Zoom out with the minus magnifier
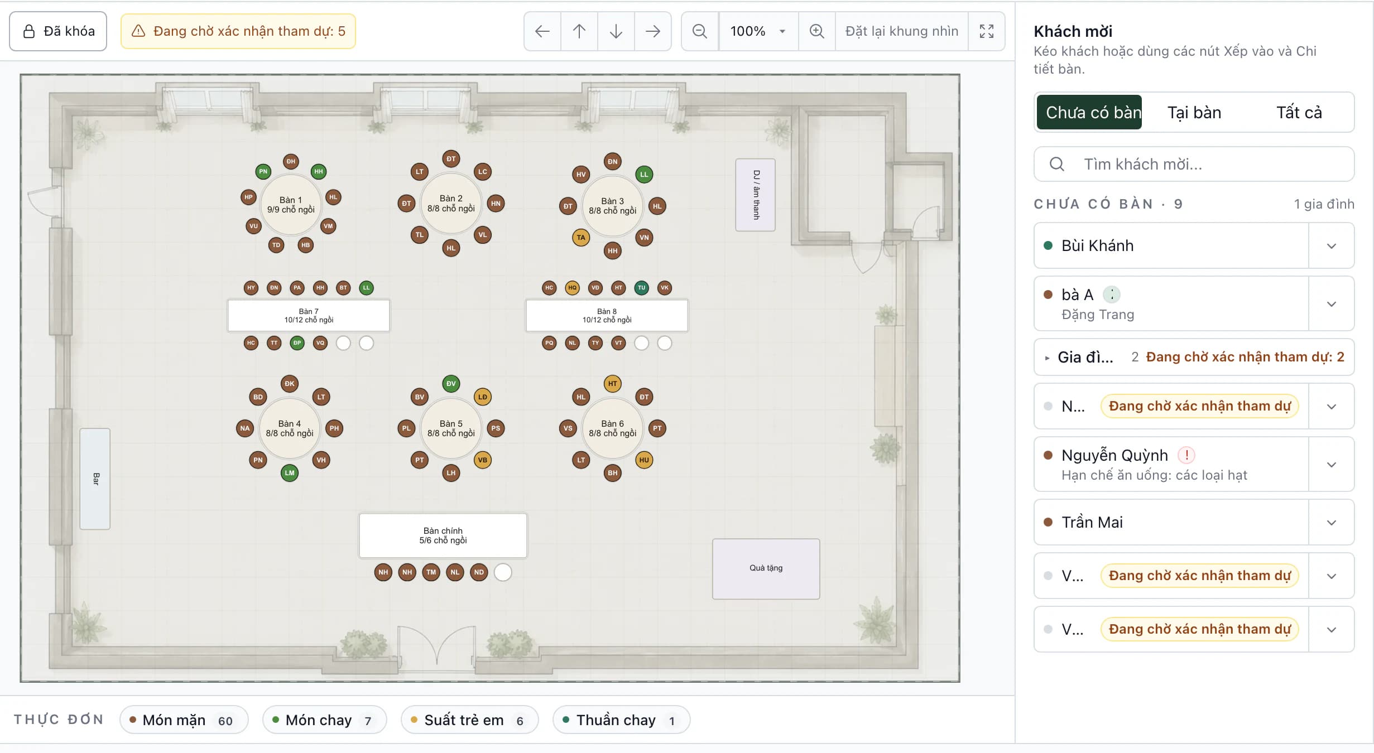This screenshot has width=1374, height=753. point(700,31)
